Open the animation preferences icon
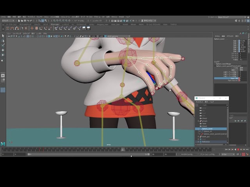The width and height of the screenshot is (250, 187). point(247,154)
